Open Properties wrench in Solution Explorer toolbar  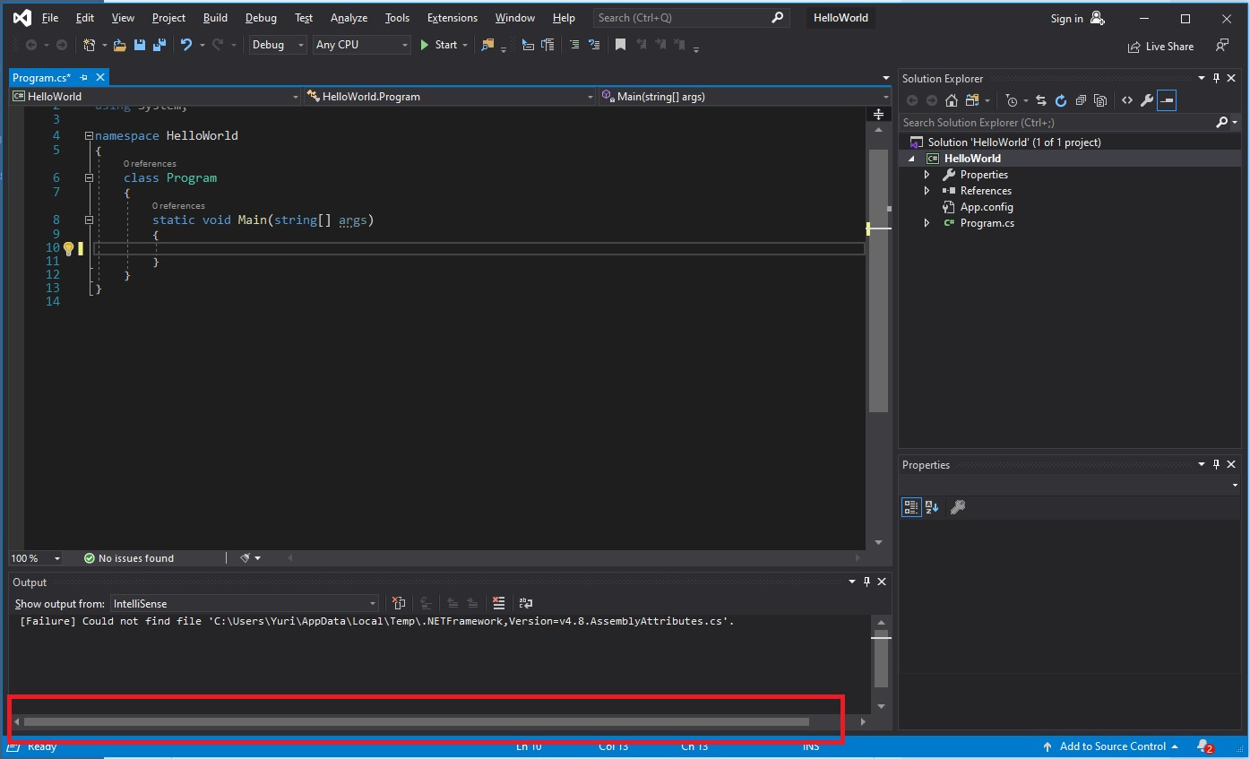[1146, 101]
